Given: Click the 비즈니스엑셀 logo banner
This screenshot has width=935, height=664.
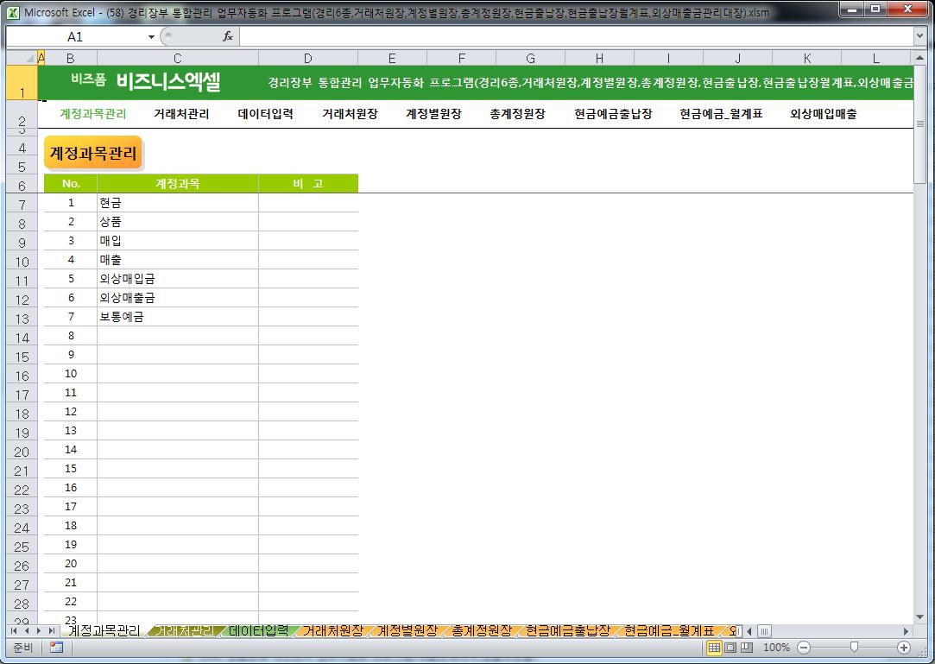Looking at the screenshot, I should pos(168,82).
